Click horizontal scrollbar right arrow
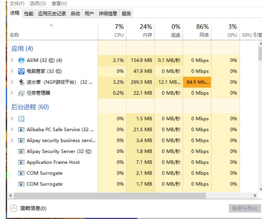This screenshot has width=262, height=219. coord(255,195)
